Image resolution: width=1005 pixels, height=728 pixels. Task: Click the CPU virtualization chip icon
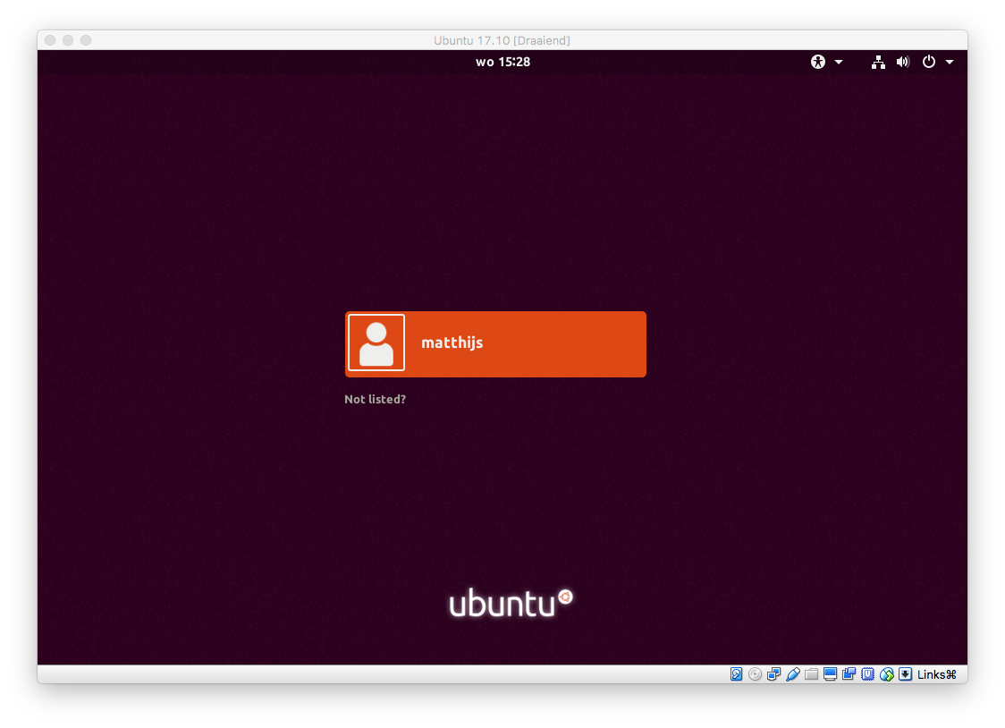867,674
